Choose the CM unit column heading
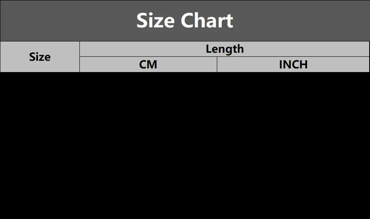Screen dimensions: 370x219 148,64
